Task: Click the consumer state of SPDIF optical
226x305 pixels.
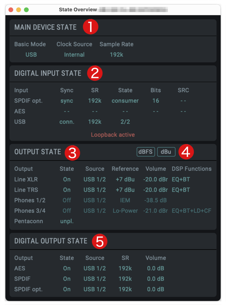Action: (x=125, y=101)
